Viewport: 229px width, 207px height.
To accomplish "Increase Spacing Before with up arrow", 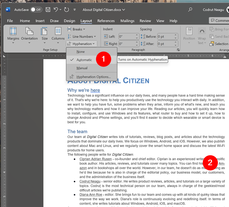I will pos(176,35).
